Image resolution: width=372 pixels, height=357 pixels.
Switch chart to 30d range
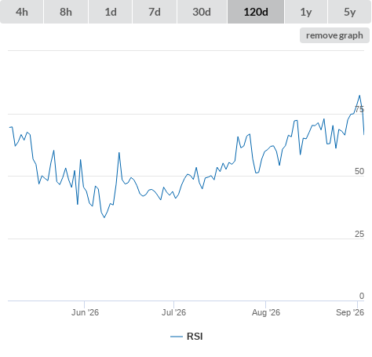tap(202, 12)
